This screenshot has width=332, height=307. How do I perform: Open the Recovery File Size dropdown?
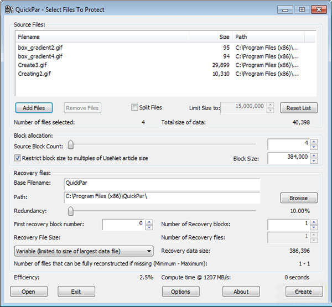[84, 251]
